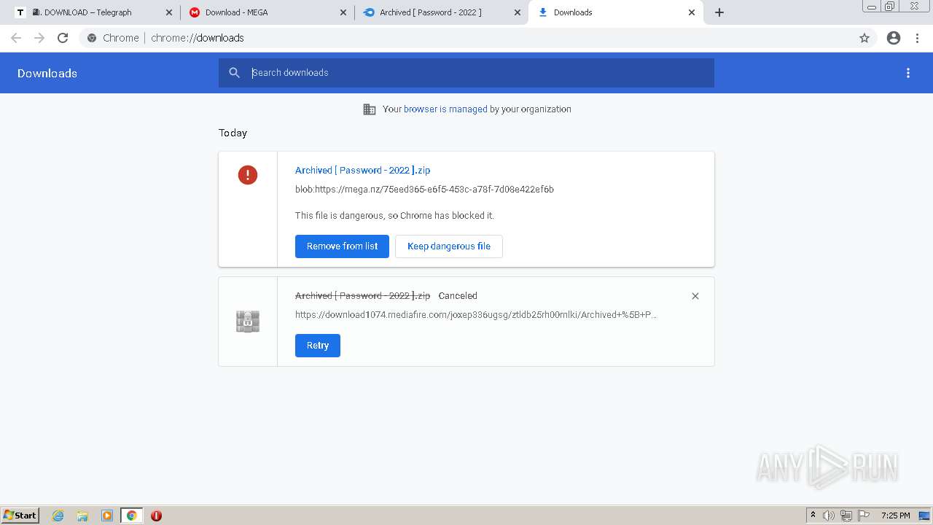Image resolution: width=933 pixels, height=525 pixels.
Task: Open Chrome's three-dot main menu
Action: click(x=918, y=38)
